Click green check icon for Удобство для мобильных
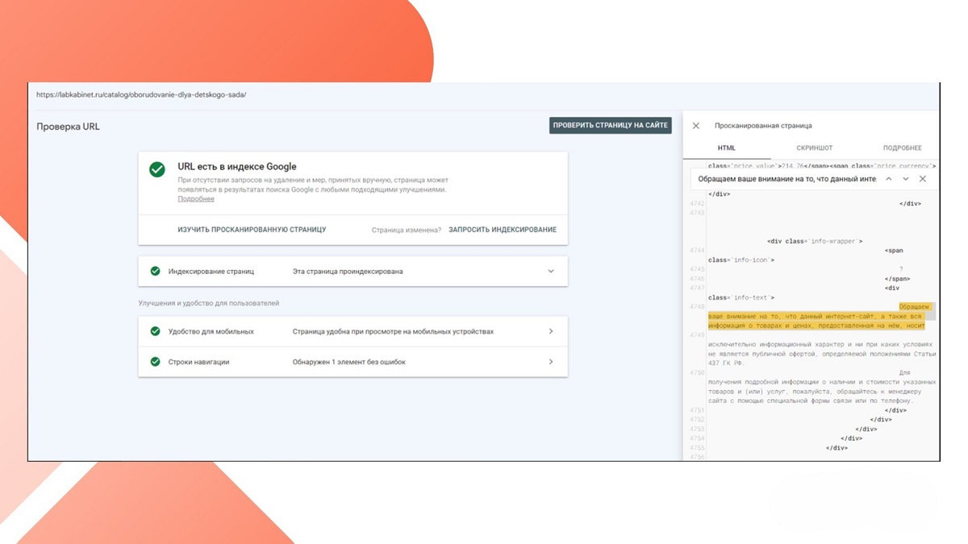Viewport: 968px width, 544px height. click(x=155, y=331)
